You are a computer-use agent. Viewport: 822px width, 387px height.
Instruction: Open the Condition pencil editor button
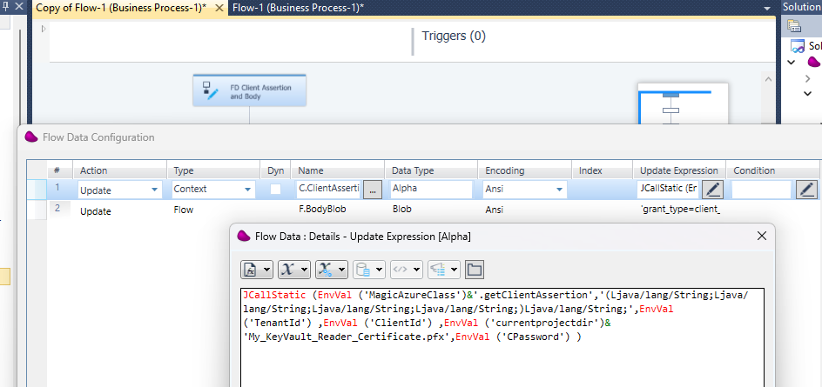806,189
